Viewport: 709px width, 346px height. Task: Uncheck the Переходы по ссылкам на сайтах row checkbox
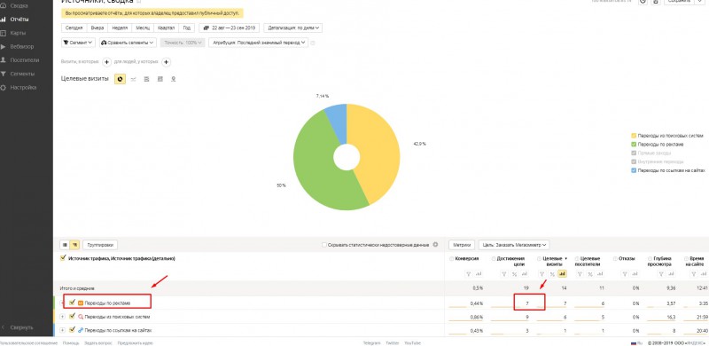[72, 330]
